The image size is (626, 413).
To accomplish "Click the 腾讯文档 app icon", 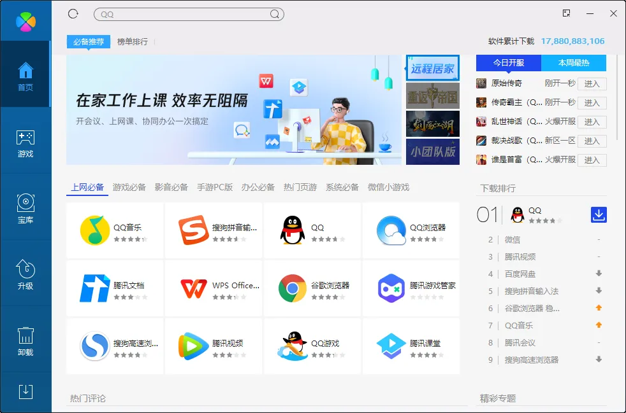I will (x=94, y=288).
